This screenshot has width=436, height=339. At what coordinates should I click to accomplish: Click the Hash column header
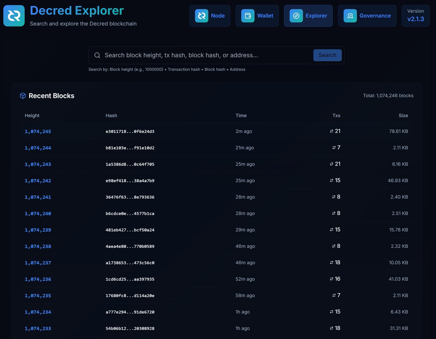point(112,115)
